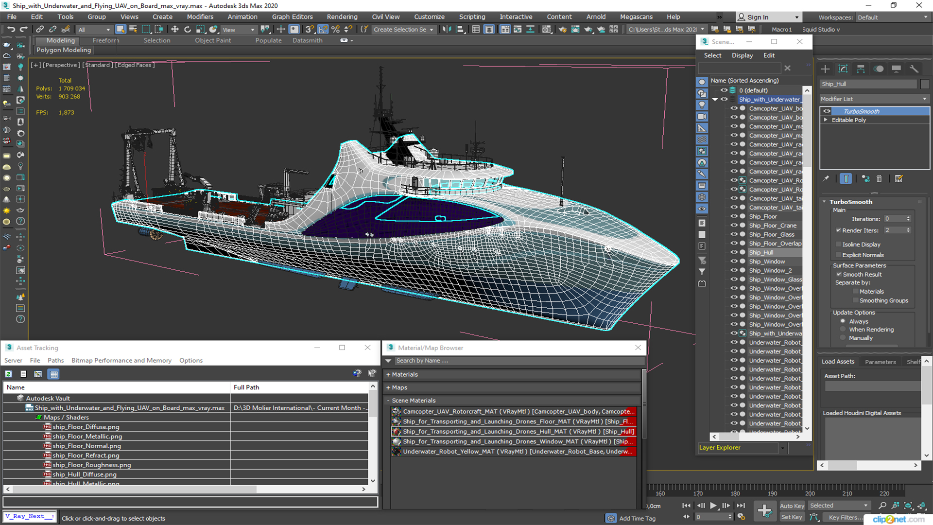Toggle the Percent Snap icon
The width and height of the screenshot is (933, 525).
(x=335, y=29)
